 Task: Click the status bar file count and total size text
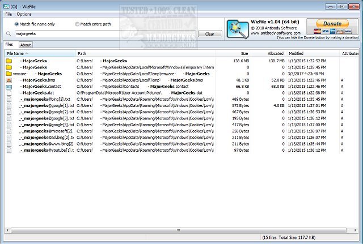pyautogui.click(x=289, y=238)
